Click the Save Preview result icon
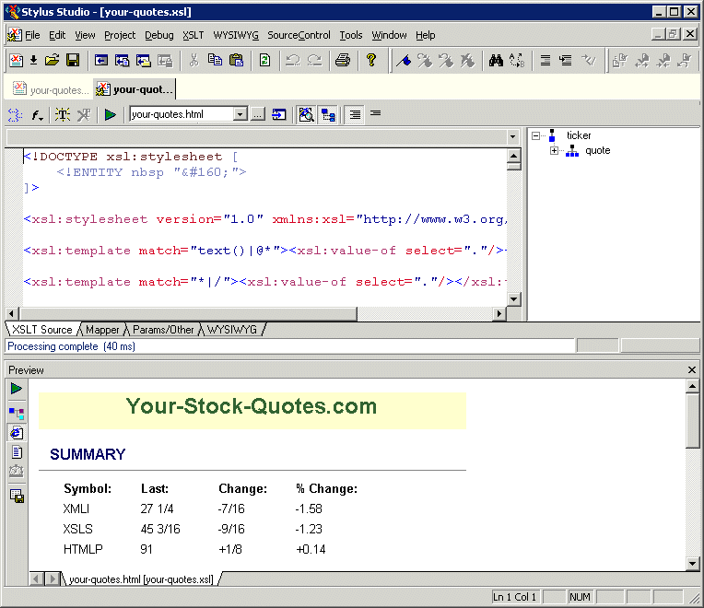The image size is (704, 608). (x=17, y=496)
